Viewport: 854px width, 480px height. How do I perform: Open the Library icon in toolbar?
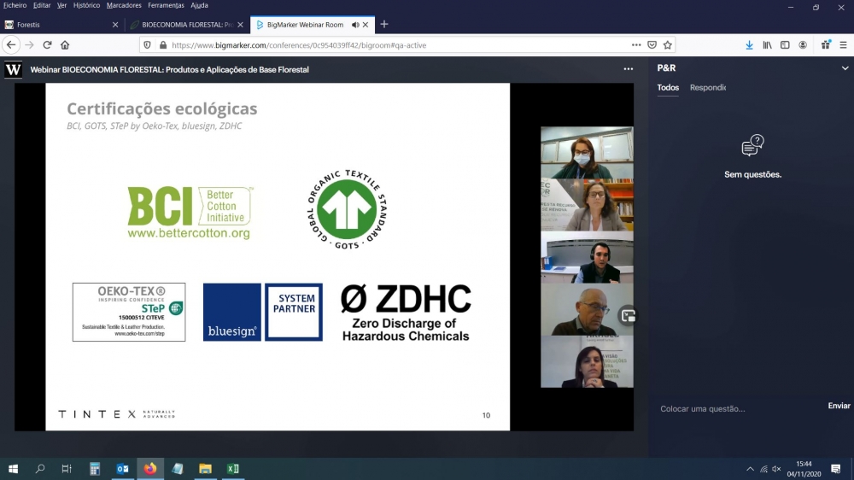(x=767, y=45)
